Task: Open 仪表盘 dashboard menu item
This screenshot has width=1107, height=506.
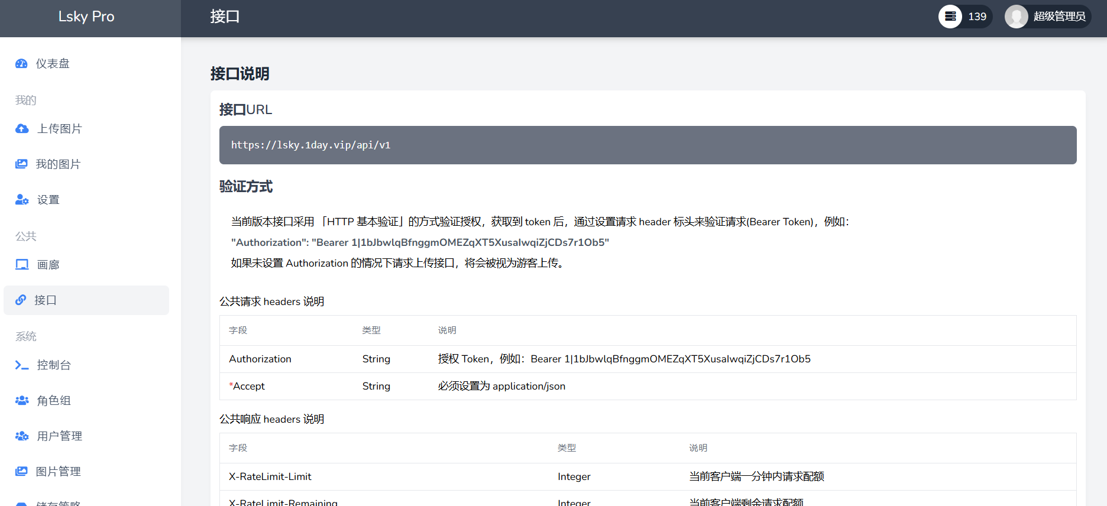Action: 86,64
